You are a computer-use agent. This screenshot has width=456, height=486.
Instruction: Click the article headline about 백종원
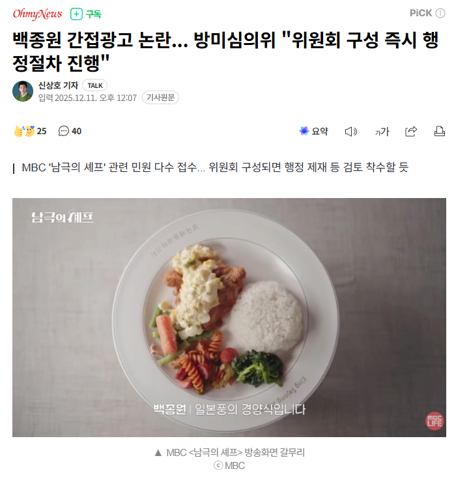click(225, 51)
